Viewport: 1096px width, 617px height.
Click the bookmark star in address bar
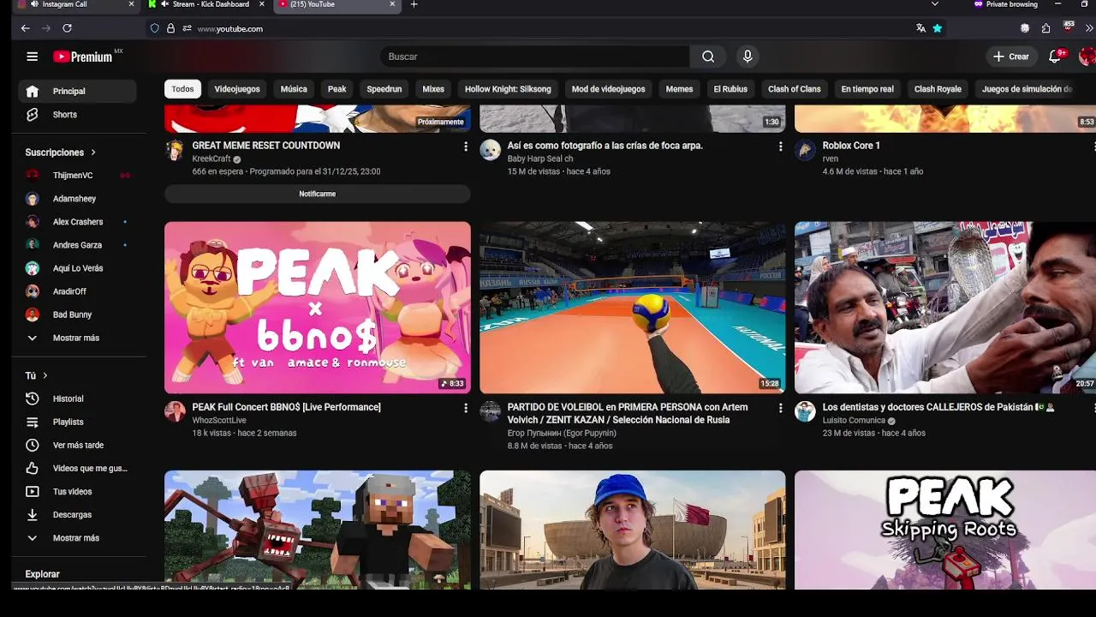(938, 28)
